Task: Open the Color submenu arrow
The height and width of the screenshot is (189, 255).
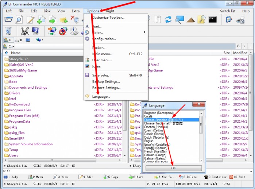Action: pos(144,32)
